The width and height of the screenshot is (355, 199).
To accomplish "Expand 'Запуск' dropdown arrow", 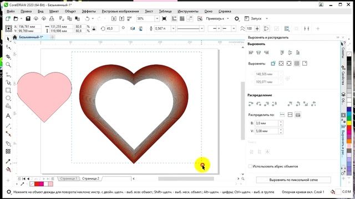I will (x=267, y=18).
